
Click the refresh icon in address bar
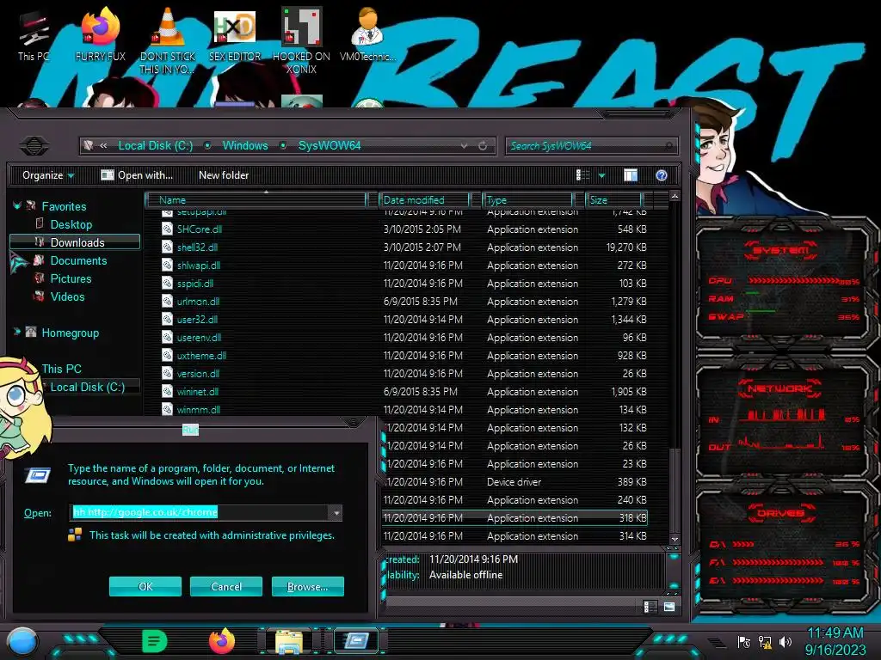483,146
